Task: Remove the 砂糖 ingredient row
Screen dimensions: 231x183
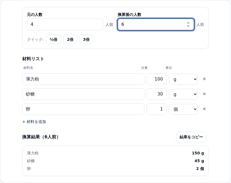Action: 204,94
